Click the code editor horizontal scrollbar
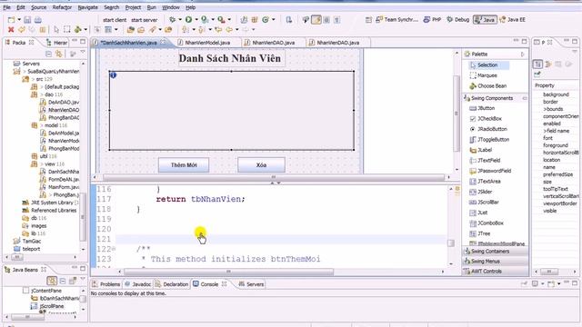Viewport: 582px width, 327px height. (228, 272)
